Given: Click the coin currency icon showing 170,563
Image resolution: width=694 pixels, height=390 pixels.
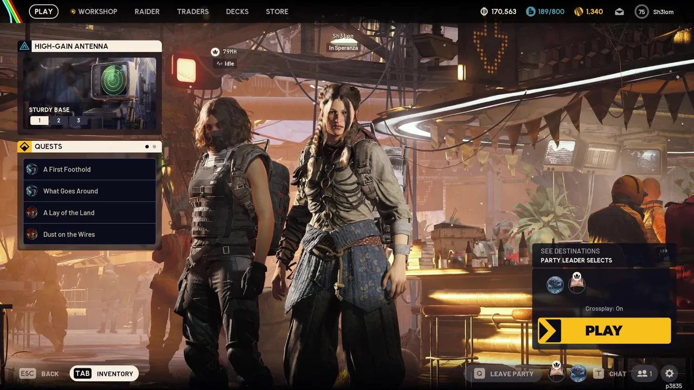Looking at the screenshot, I should tap(484, 11).
